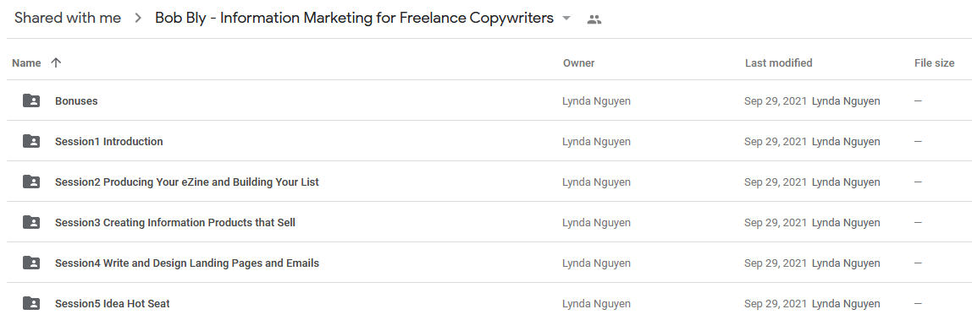This screenshot has height=320, width=972.
Task: Click owner Lynda Nguyen in the Session3 row
Action: (x=596, y=222)
